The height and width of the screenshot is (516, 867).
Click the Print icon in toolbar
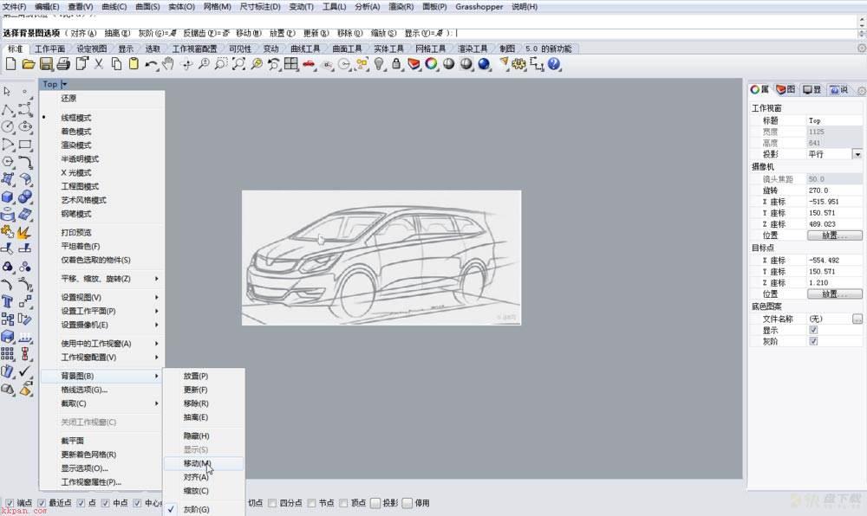[63, 64]
